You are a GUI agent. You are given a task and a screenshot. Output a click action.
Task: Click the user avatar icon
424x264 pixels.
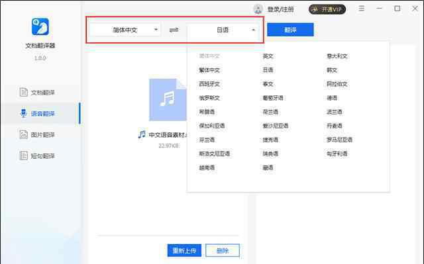pos(258,9)
